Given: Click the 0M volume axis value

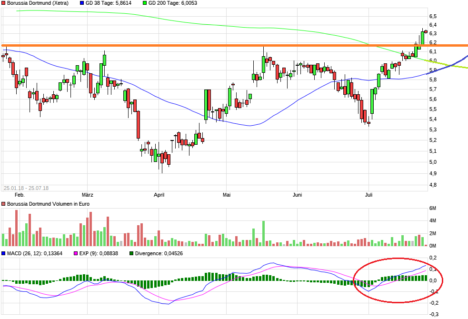Looking at the screenshot, I should coord(433,246).
